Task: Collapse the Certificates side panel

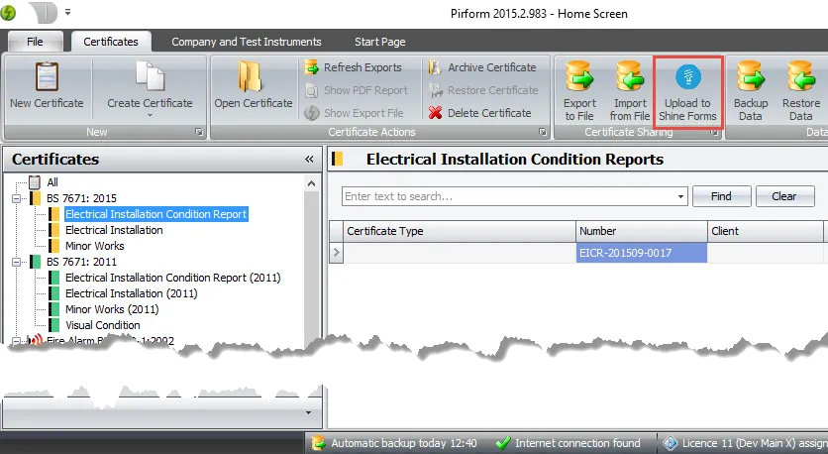Action: (x=309, y=159)
